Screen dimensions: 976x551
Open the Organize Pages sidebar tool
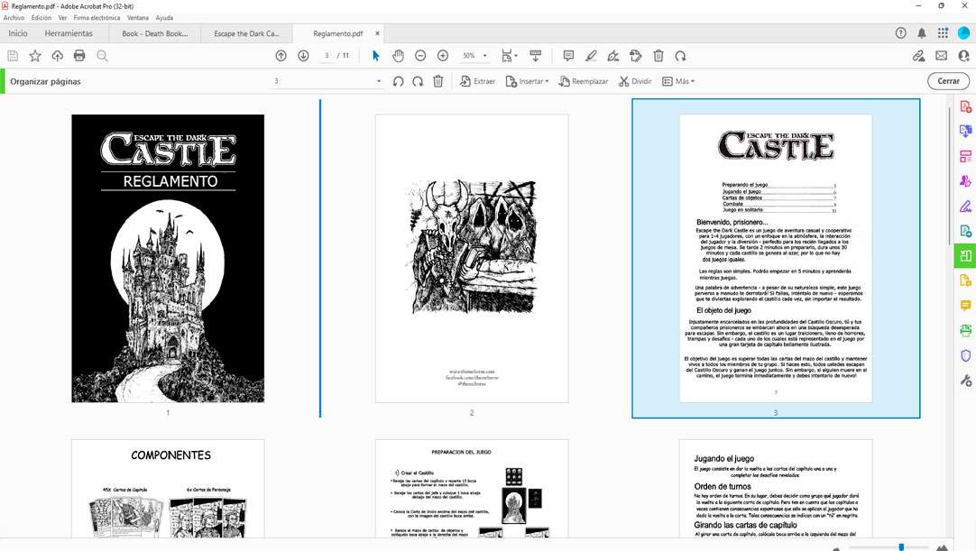coord(965,256)
